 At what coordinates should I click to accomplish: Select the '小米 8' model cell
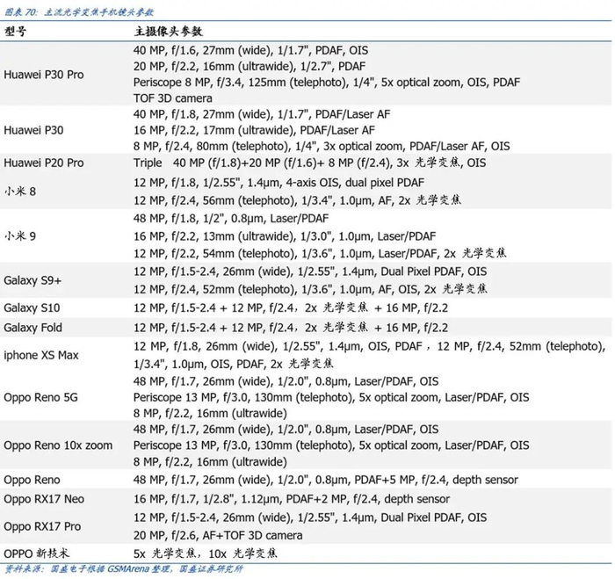20,192
